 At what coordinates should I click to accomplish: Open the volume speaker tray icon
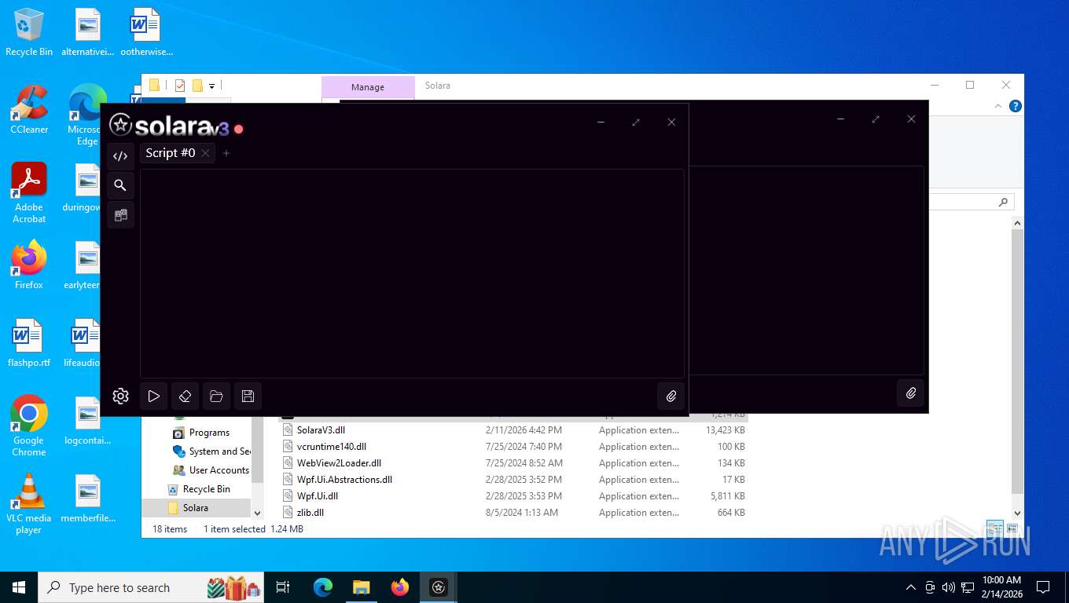948,587
